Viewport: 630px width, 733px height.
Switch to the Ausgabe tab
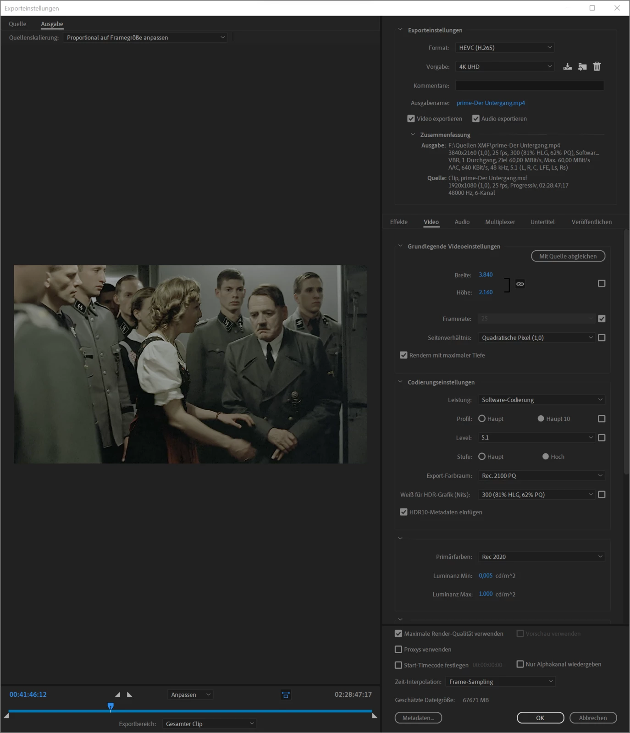pos(52,24)
